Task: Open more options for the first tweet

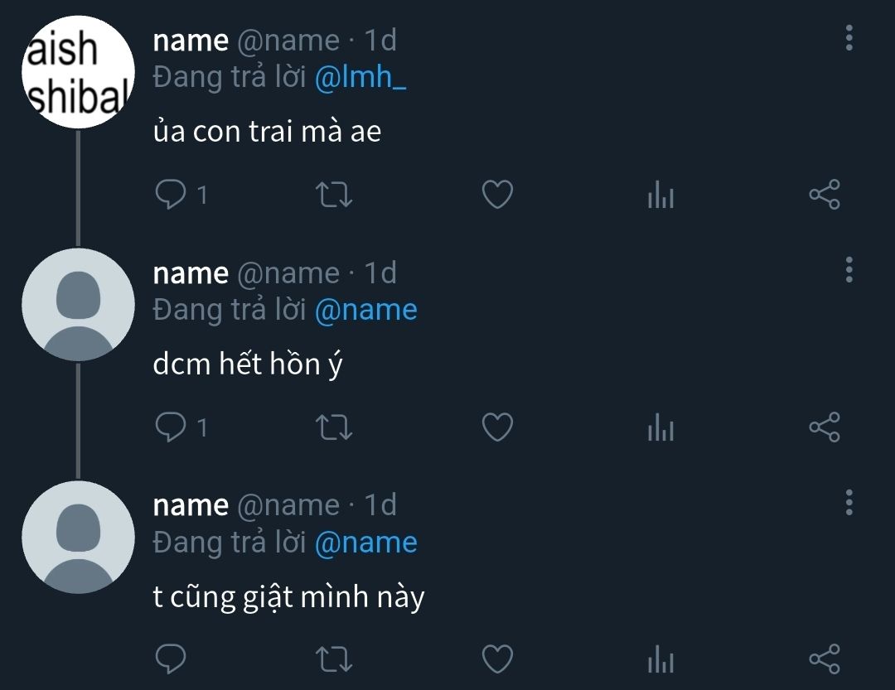Action: click(849, 38)
